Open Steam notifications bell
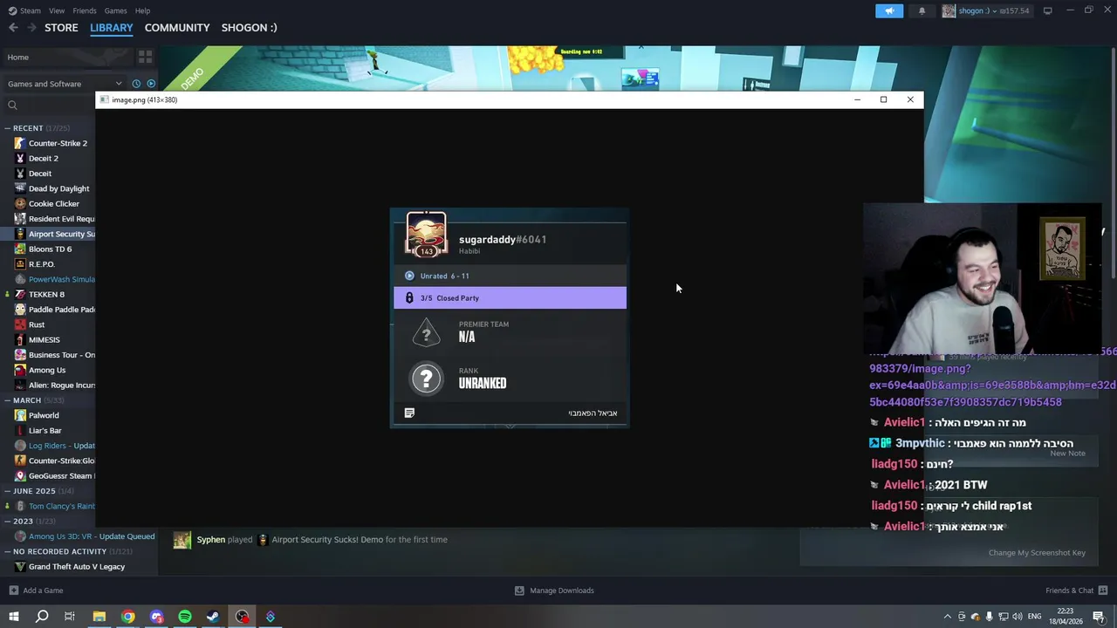Viewport: 1117px width, 628px height. (x=922, y=10)
